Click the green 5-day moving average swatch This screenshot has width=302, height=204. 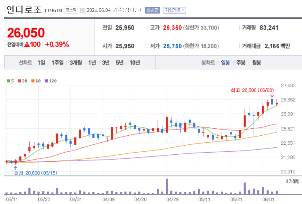point(9,81)
